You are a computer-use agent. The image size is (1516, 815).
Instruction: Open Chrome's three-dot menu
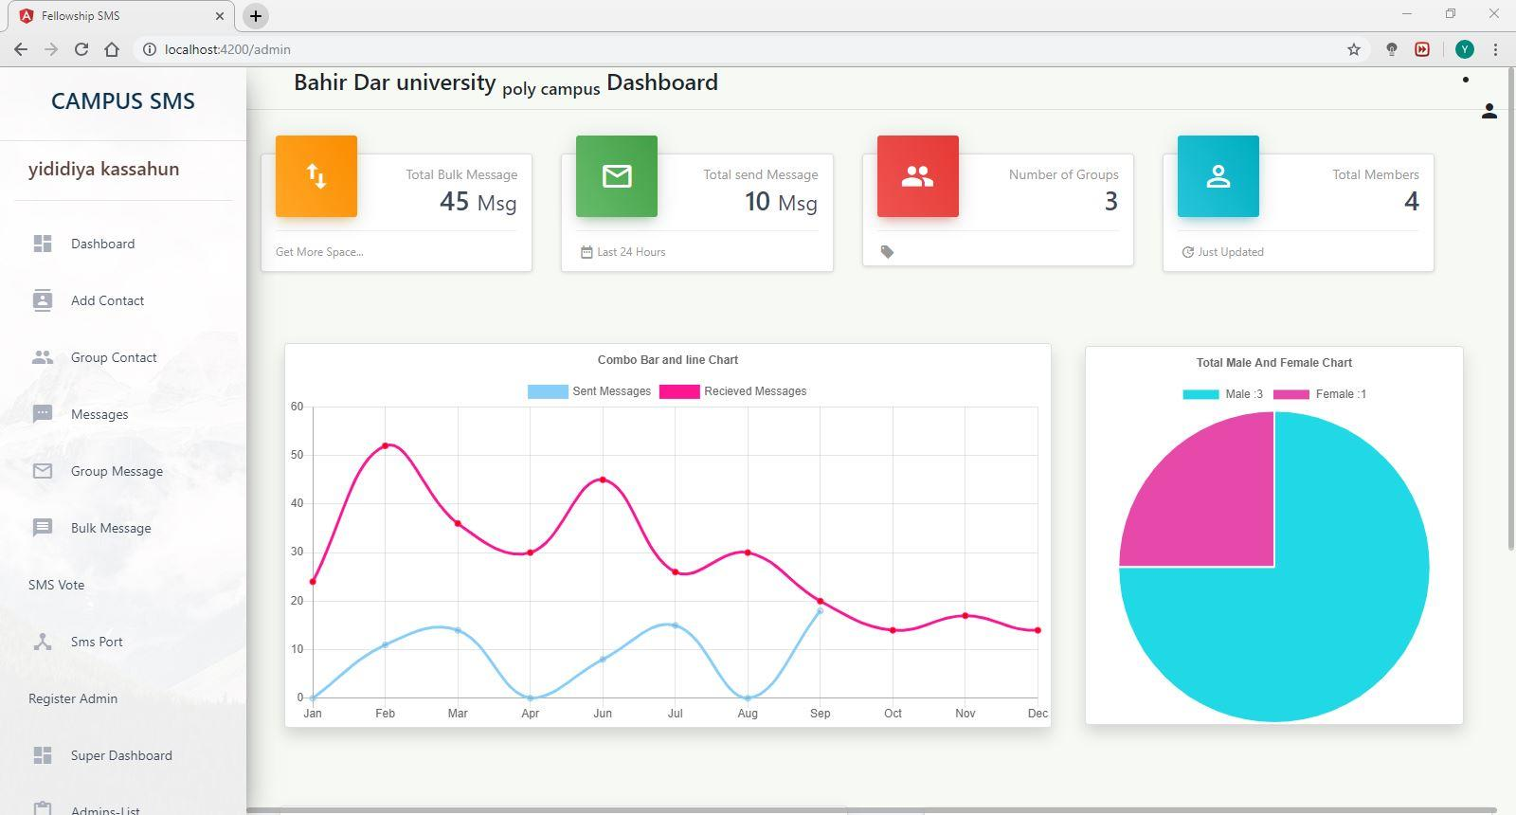1495,49
